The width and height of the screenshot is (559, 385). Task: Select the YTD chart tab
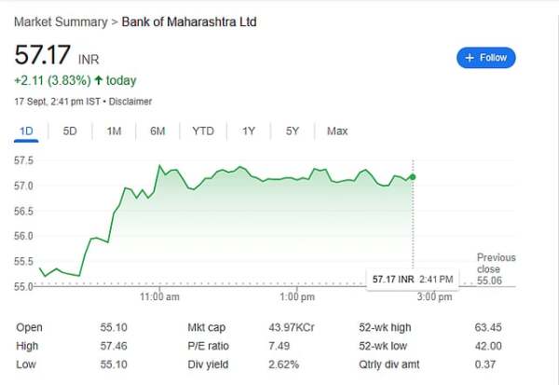click(x=203, y=131)
